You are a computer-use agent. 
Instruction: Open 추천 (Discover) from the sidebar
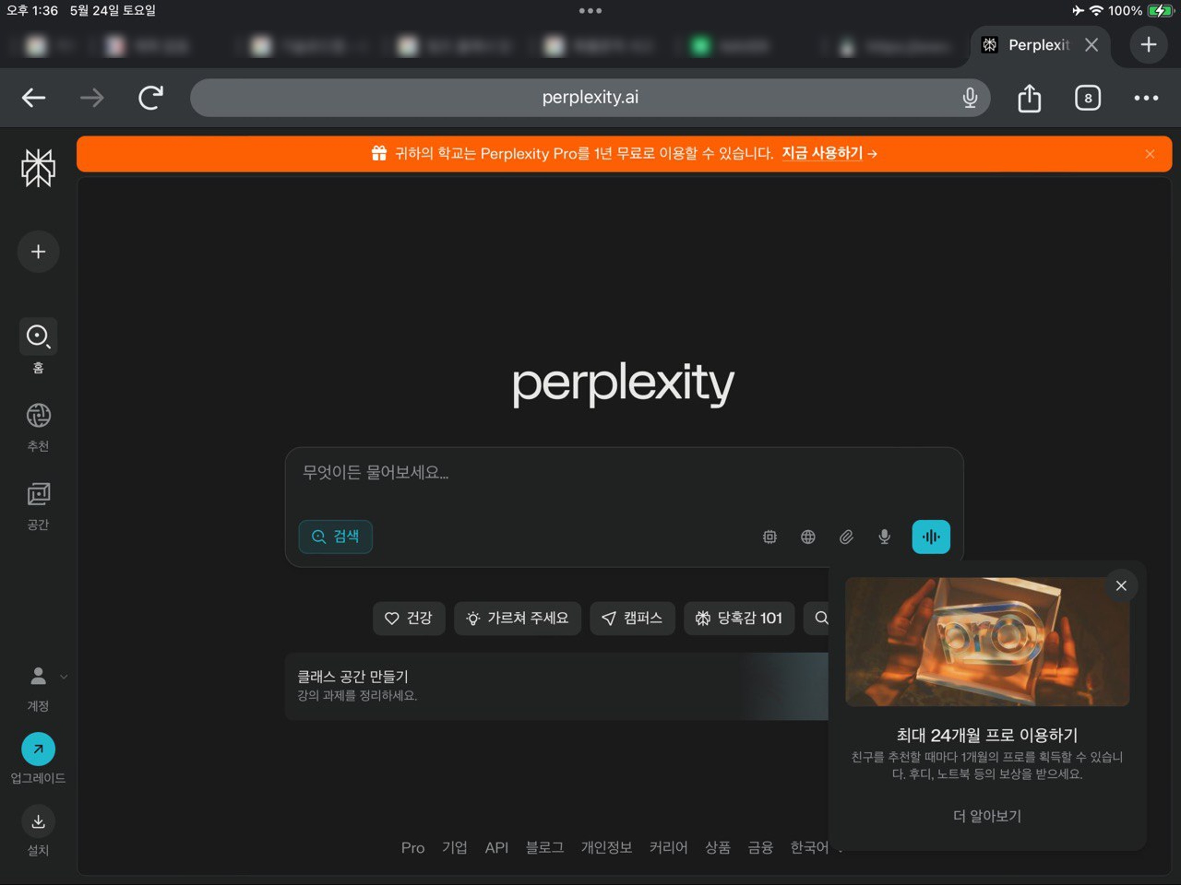point(38,415)
